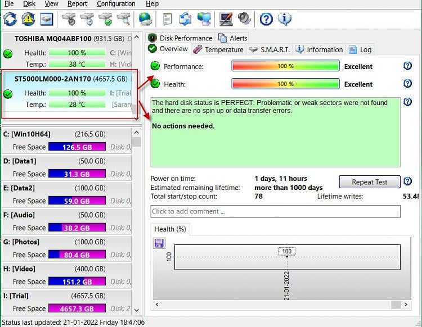Viewport: 422px width, 327px height.
Task: Switch to the Disk Performance tab
Action: [x=180, y=38]
